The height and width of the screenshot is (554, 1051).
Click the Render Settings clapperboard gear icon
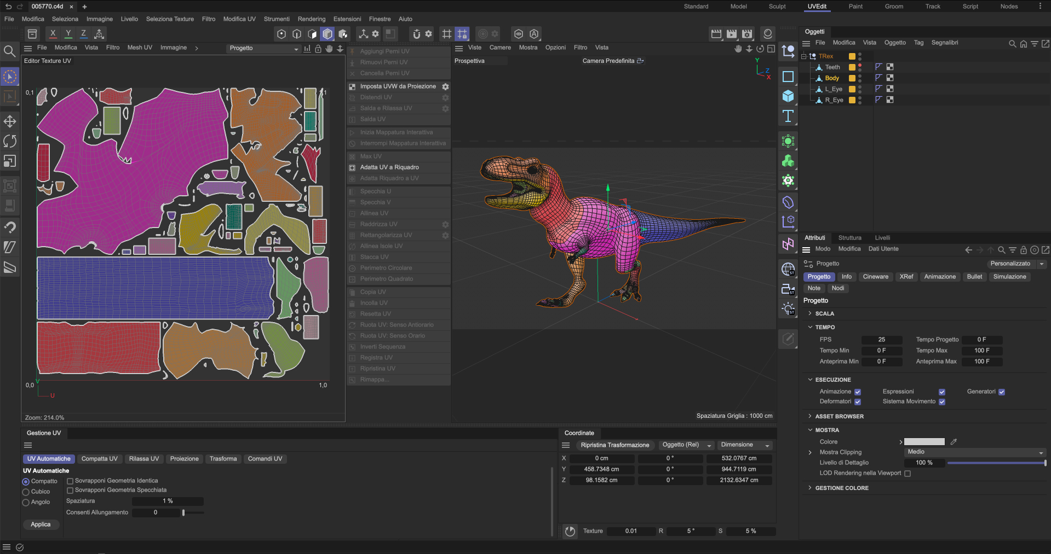(x=747, y=34)
